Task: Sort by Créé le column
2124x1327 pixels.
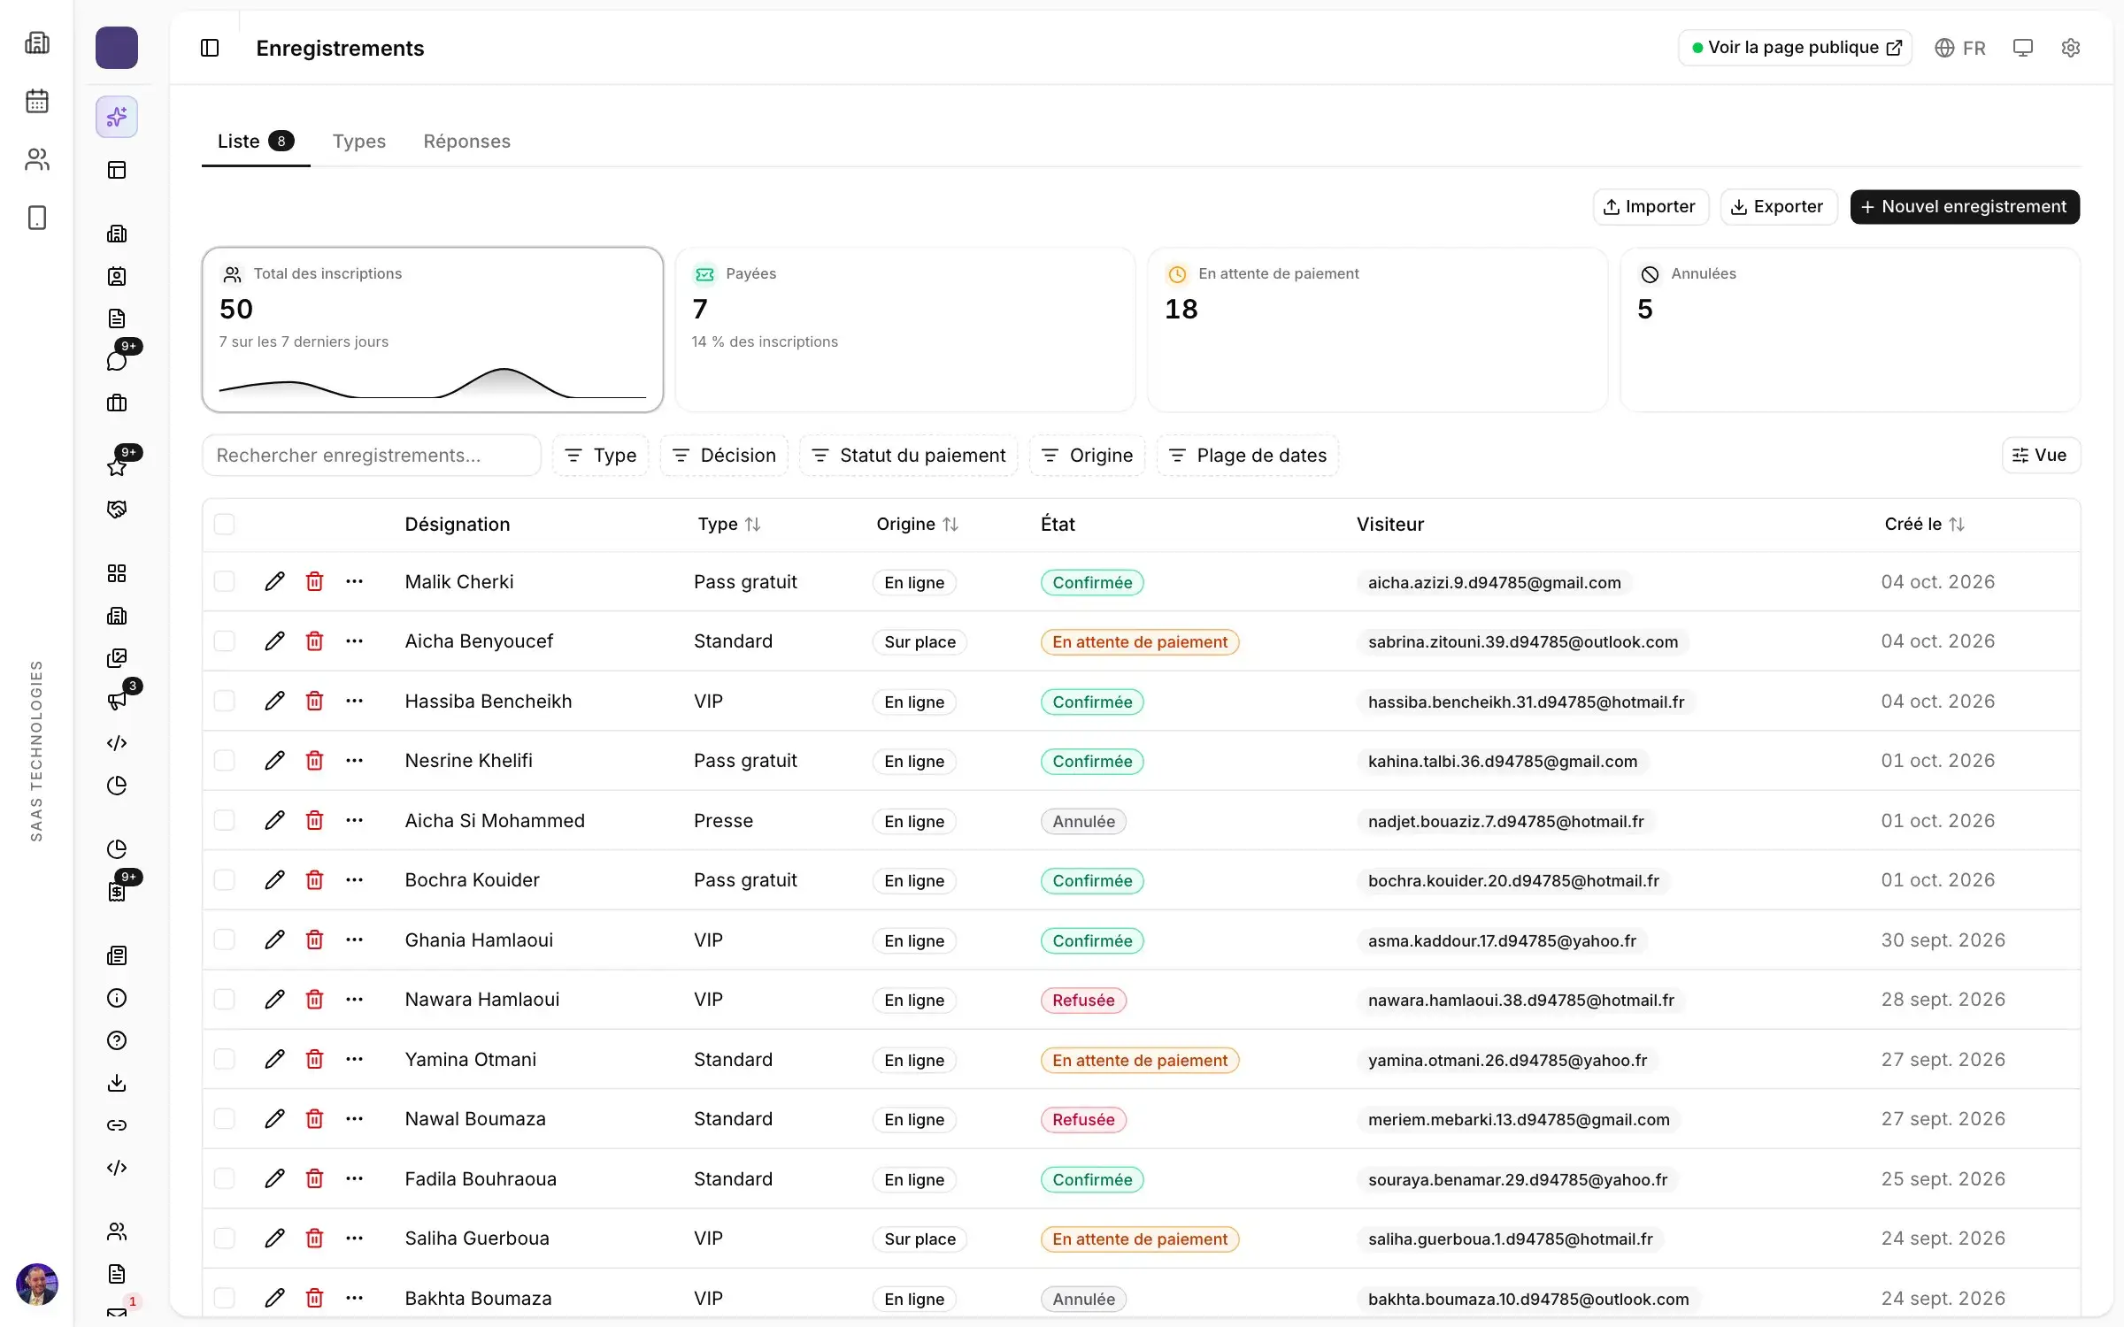Action: point(1925,525)
